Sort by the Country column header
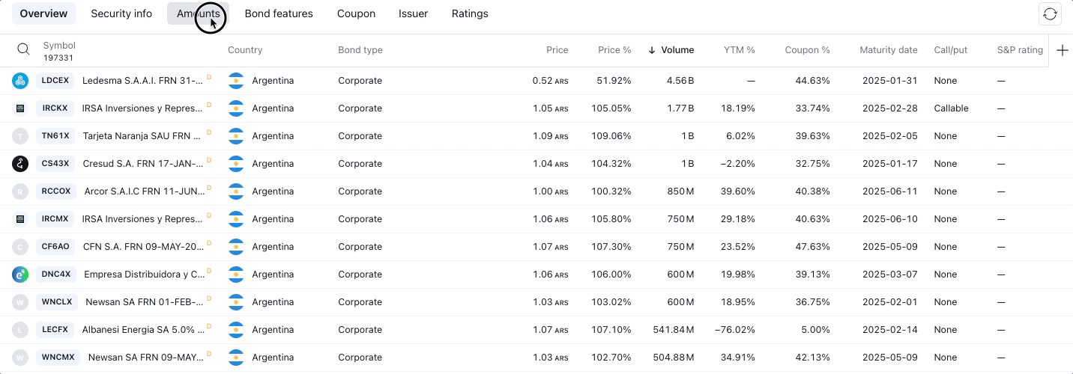The image size is (1073, 374). pos(245,50)
